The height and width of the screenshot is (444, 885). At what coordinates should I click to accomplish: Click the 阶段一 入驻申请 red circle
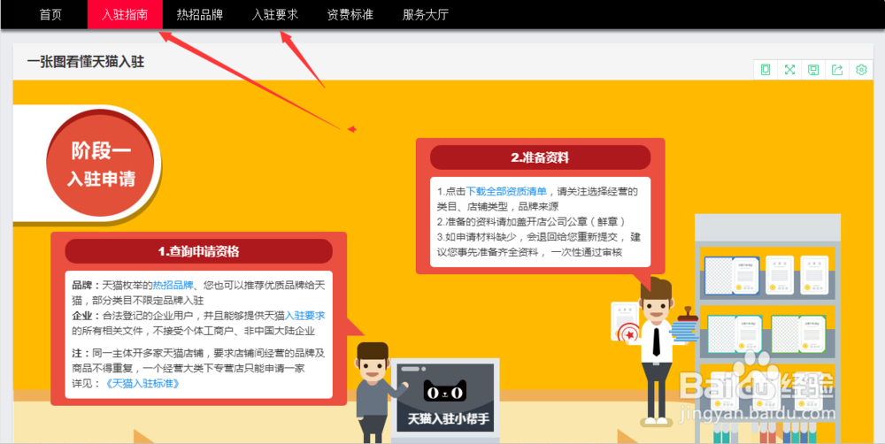point(101,164)
